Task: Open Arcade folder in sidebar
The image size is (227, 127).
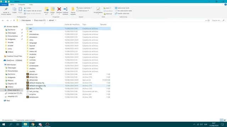Action: point(10,42)
